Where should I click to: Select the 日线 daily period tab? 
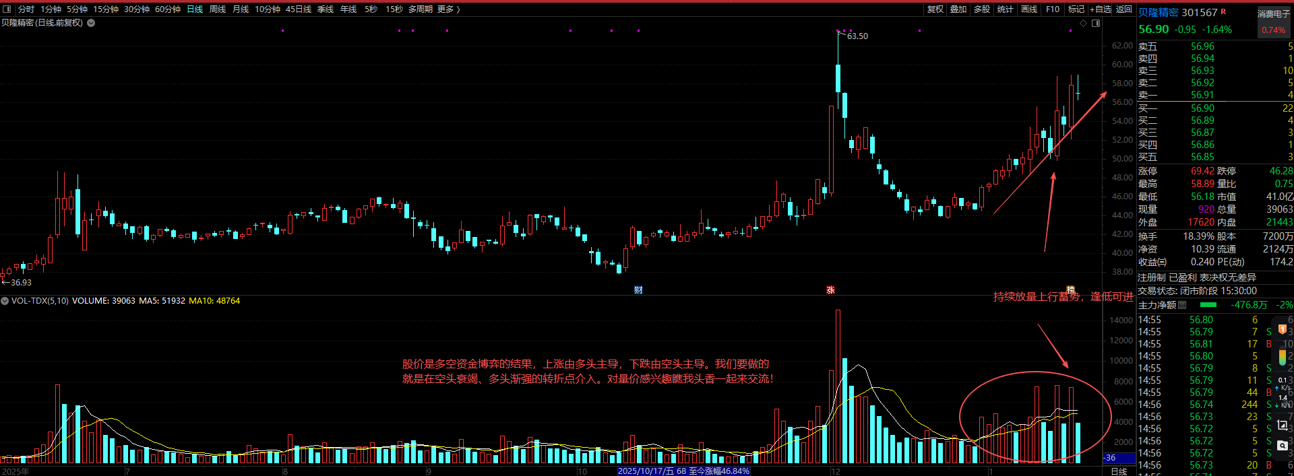(x=195, y=9)
